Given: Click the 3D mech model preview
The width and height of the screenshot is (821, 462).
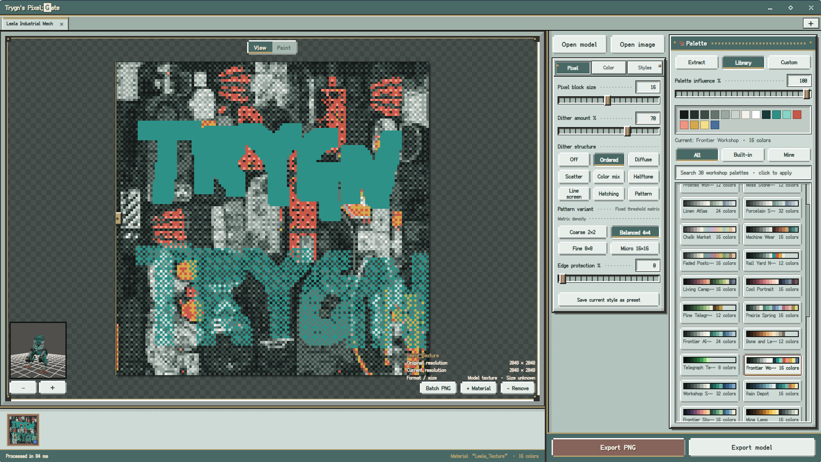Looking at the screenshot, I should pos(38,350).
